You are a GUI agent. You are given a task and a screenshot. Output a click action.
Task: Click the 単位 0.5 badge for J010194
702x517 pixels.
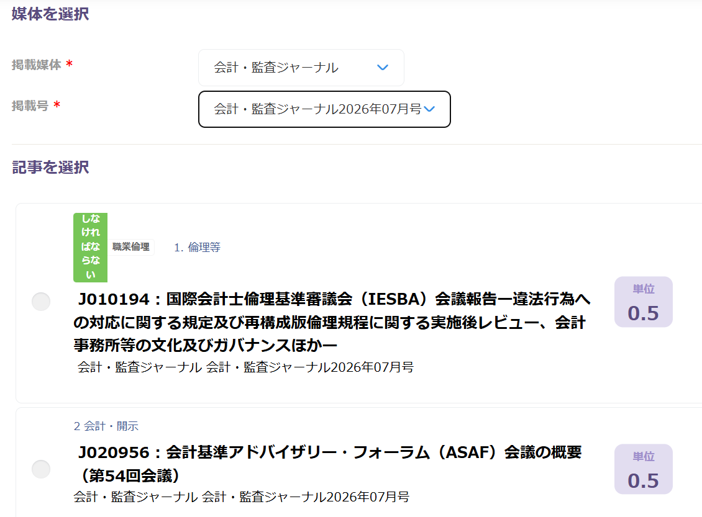pyautogui.click(x=644, y=302)
